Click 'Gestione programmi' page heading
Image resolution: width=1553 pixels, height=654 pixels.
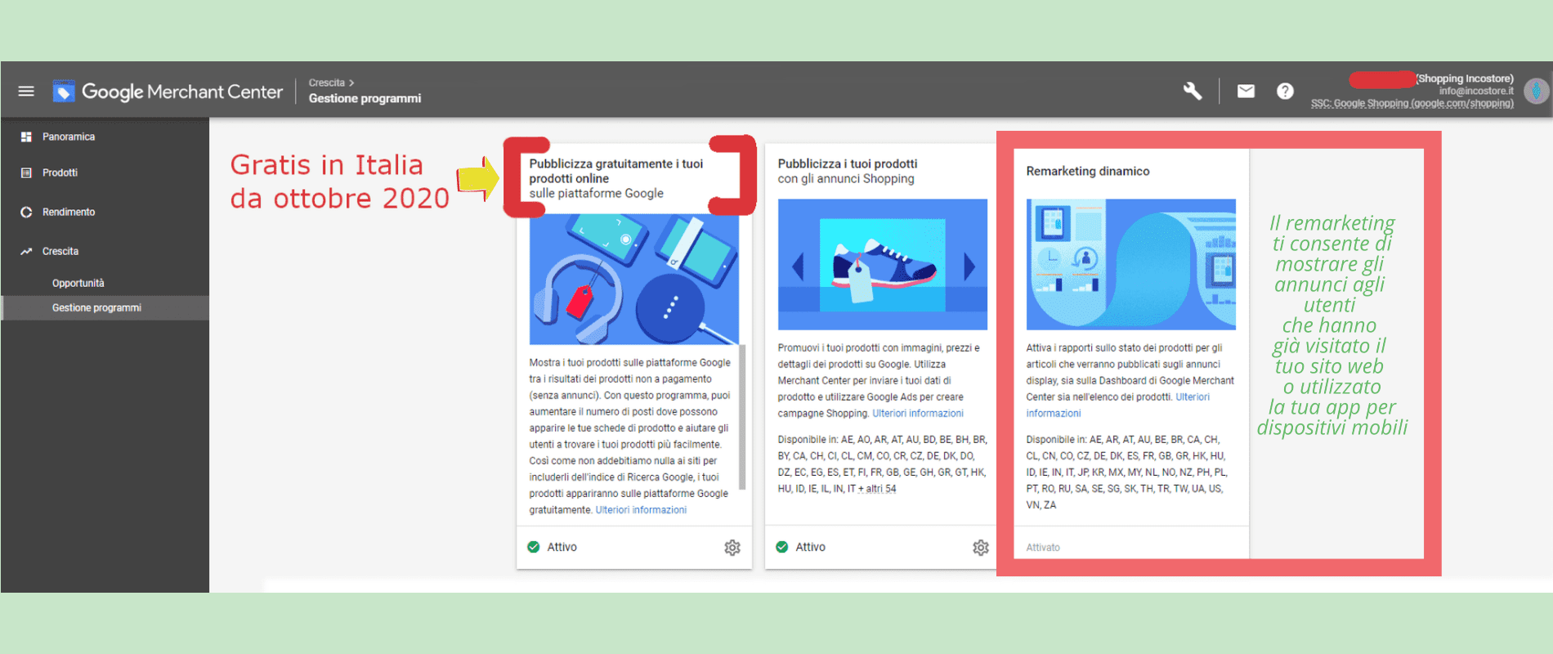[x=365, y=98]
